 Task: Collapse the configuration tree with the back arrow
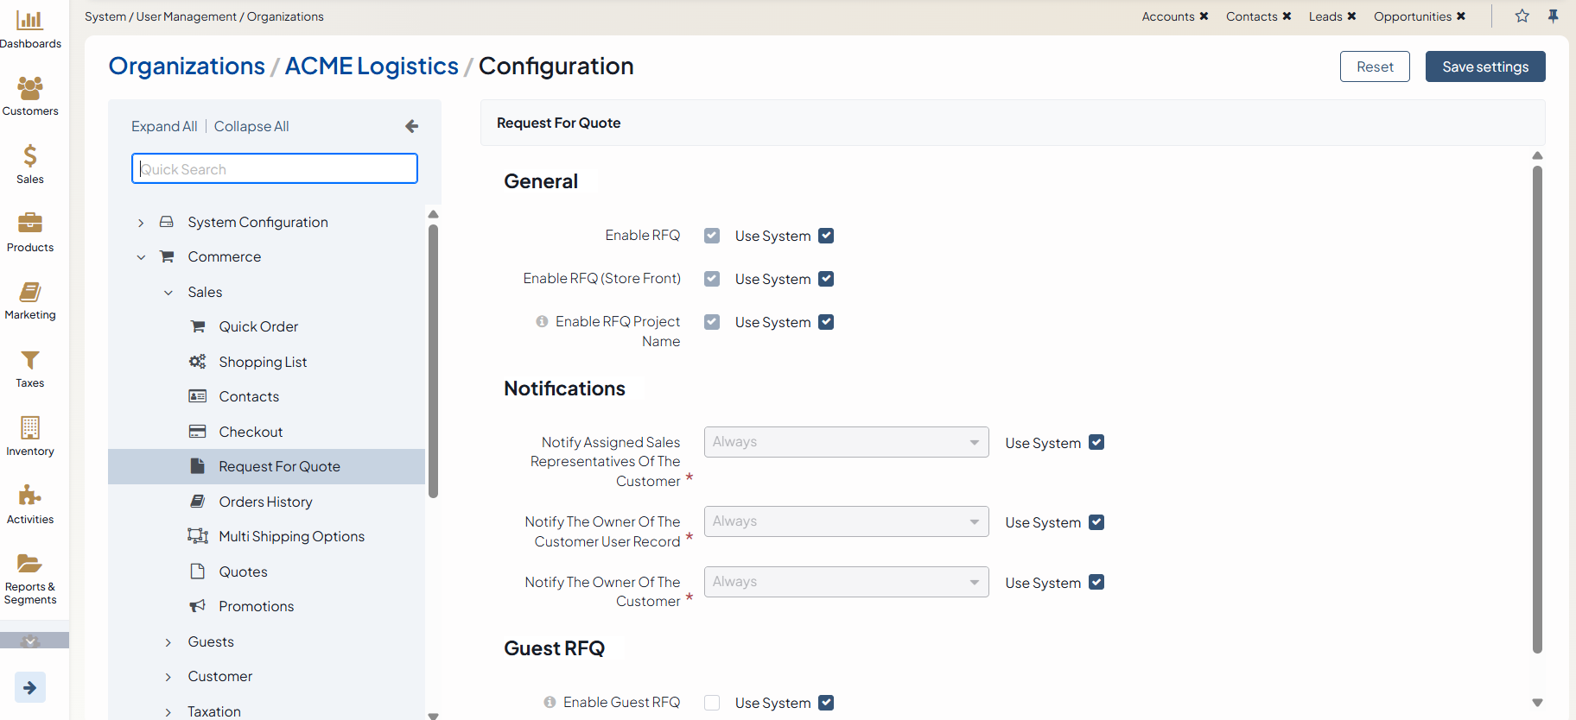pos(412,126)
